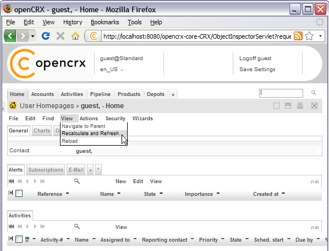Expand more grid tabs with » next to E-Mail

(90, 170)
